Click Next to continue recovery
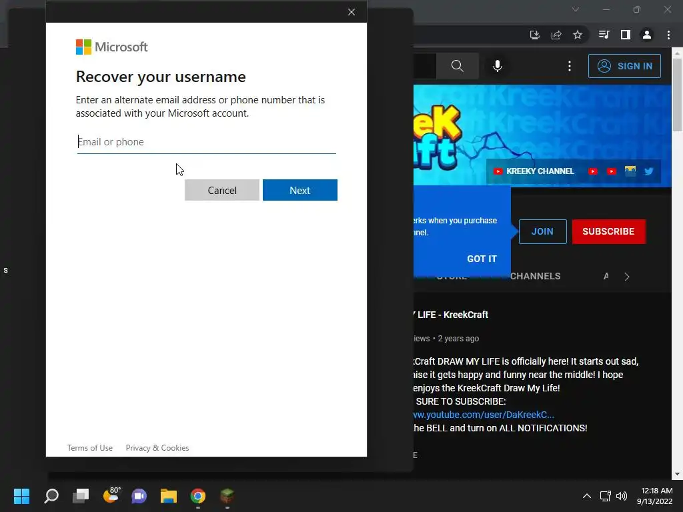This screenshot has height=512, width=683. click(299, 190)
